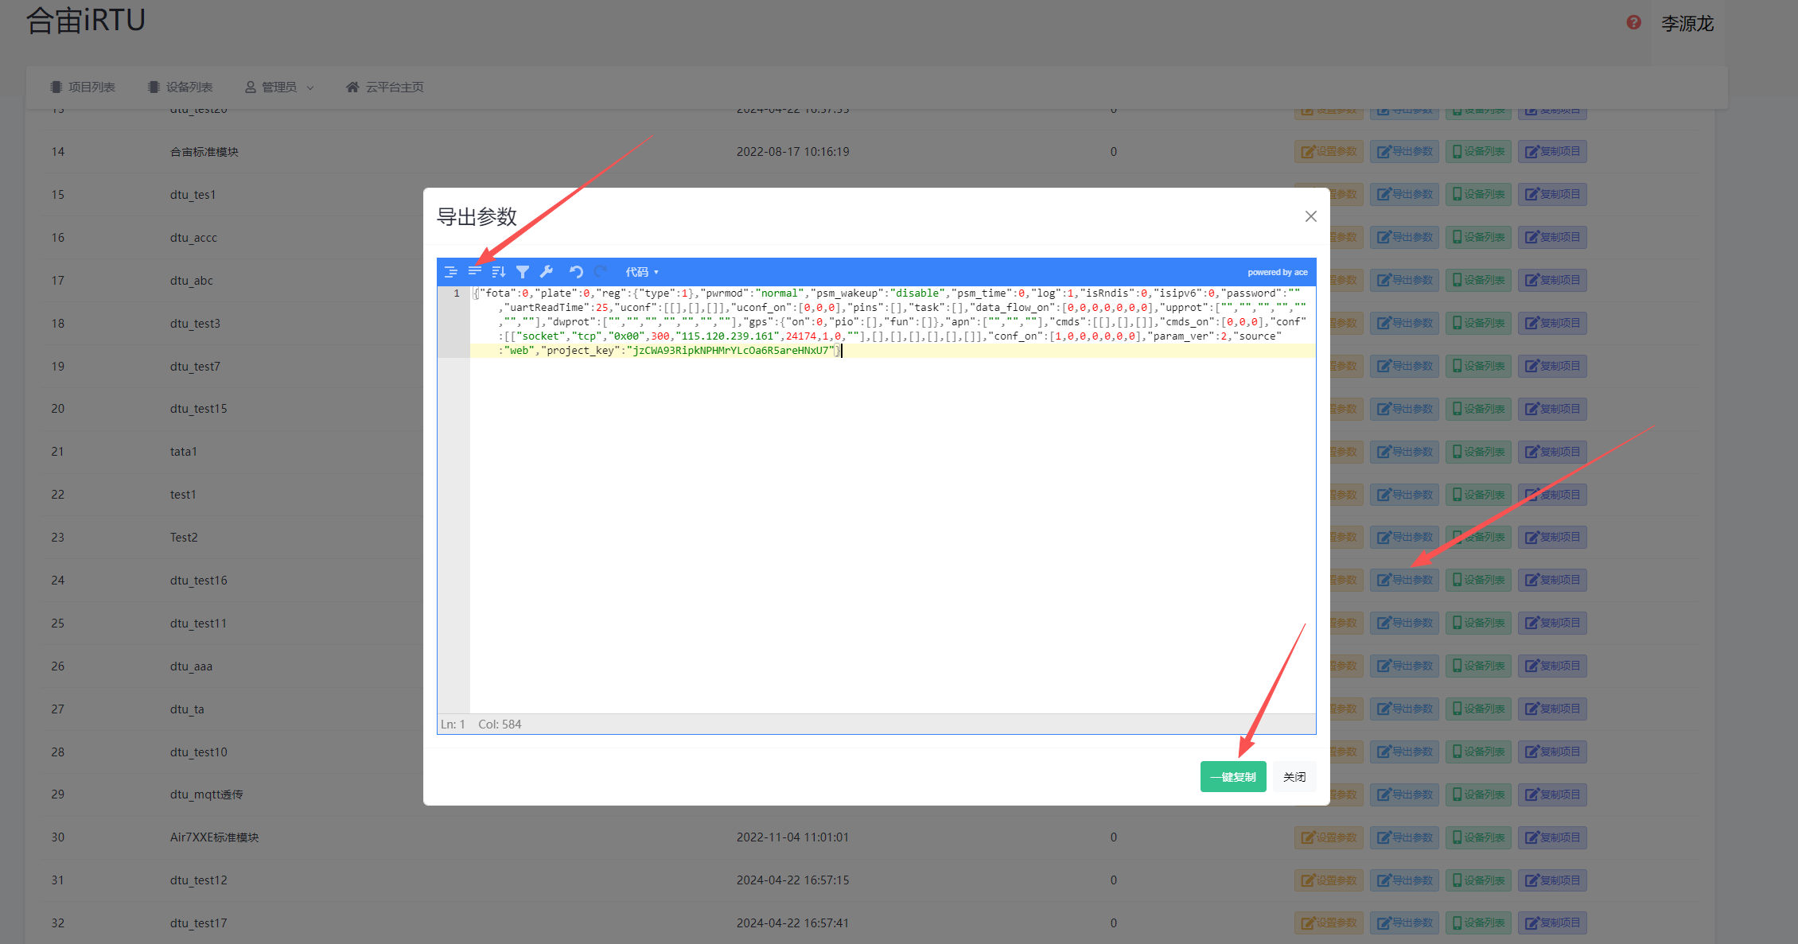Close the 导出参数 dialog with X

click(x=1311, y=216)
